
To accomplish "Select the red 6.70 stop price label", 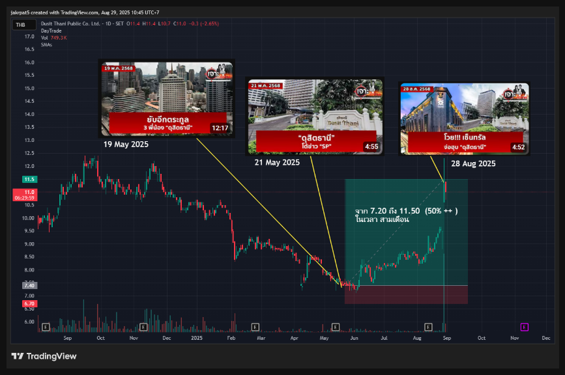I will (29, 303).
